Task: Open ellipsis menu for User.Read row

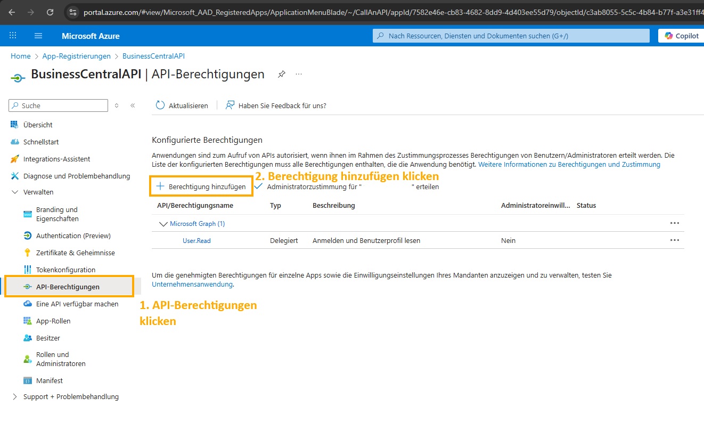Action: click(675, 240)
